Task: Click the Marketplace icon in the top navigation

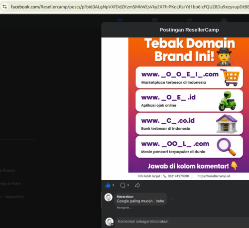Action: point(224,20)
